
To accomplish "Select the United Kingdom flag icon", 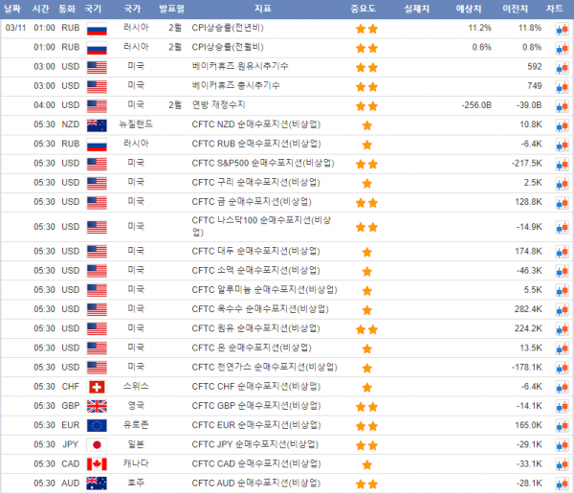I will pyautogui.click(x=97, y=406).
